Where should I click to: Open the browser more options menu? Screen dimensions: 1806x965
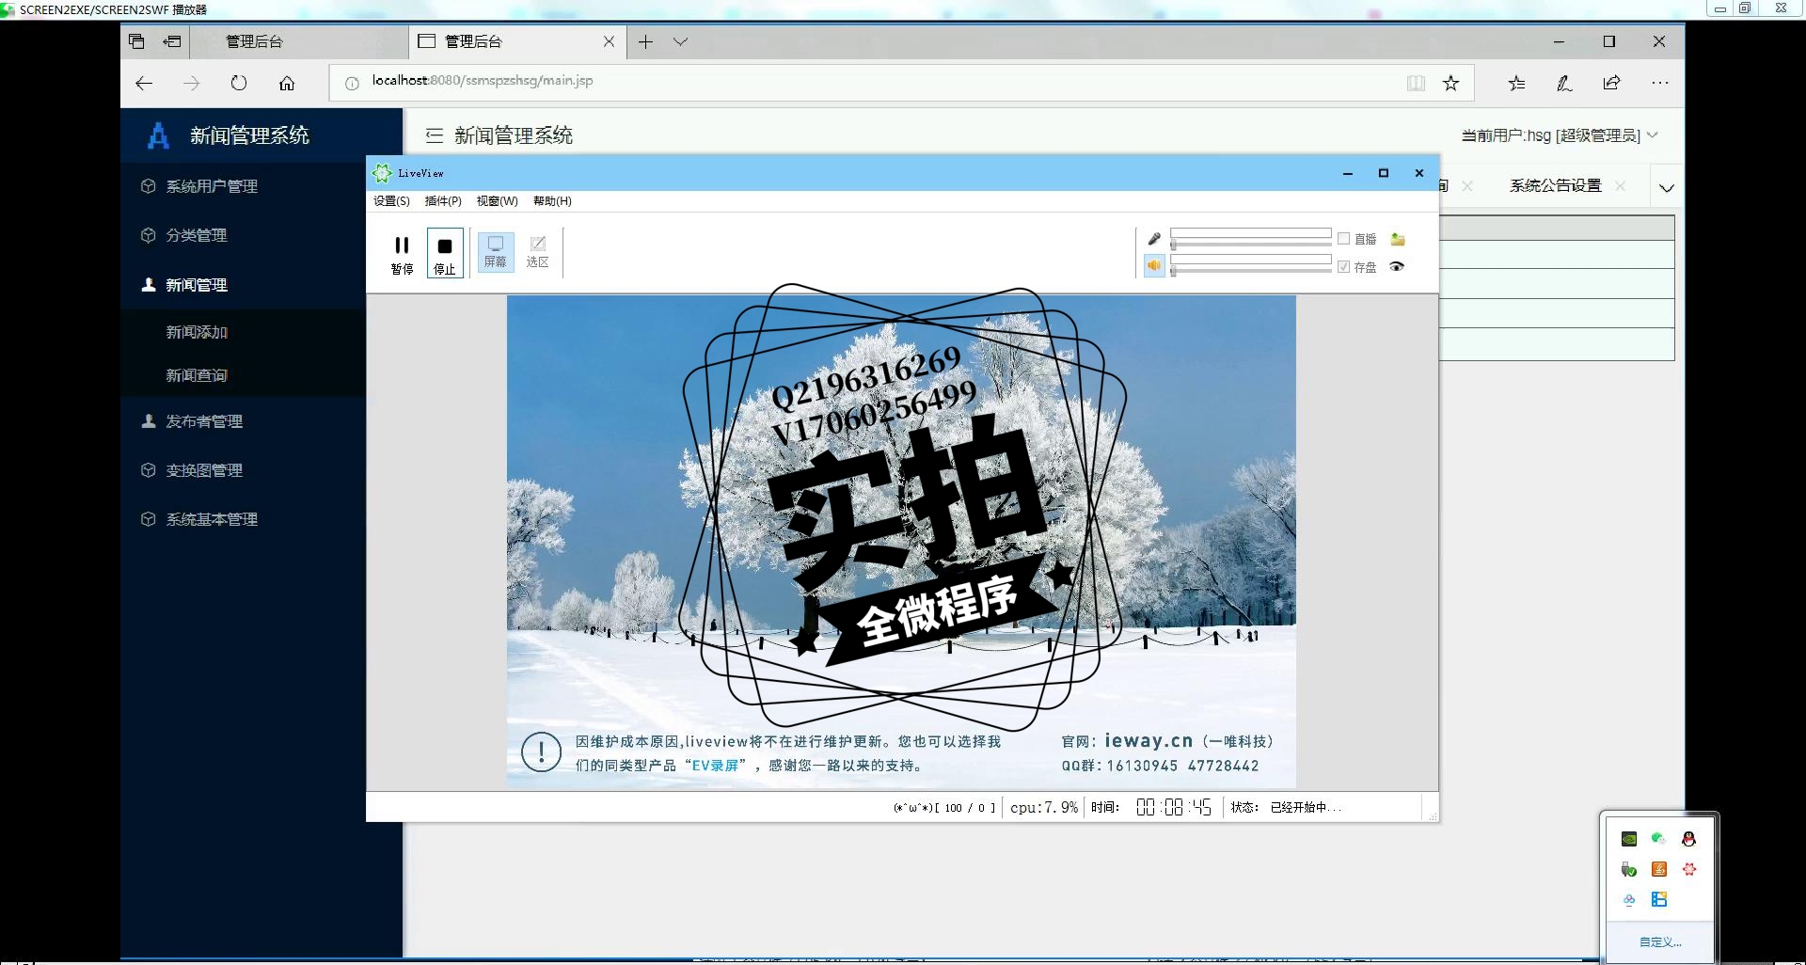[x=1660, y=83]
